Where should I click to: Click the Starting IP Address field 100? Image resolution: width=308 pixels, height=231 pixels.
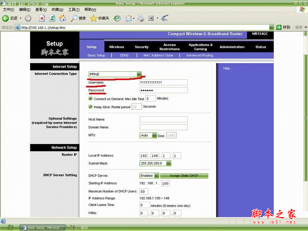point(166,184)
